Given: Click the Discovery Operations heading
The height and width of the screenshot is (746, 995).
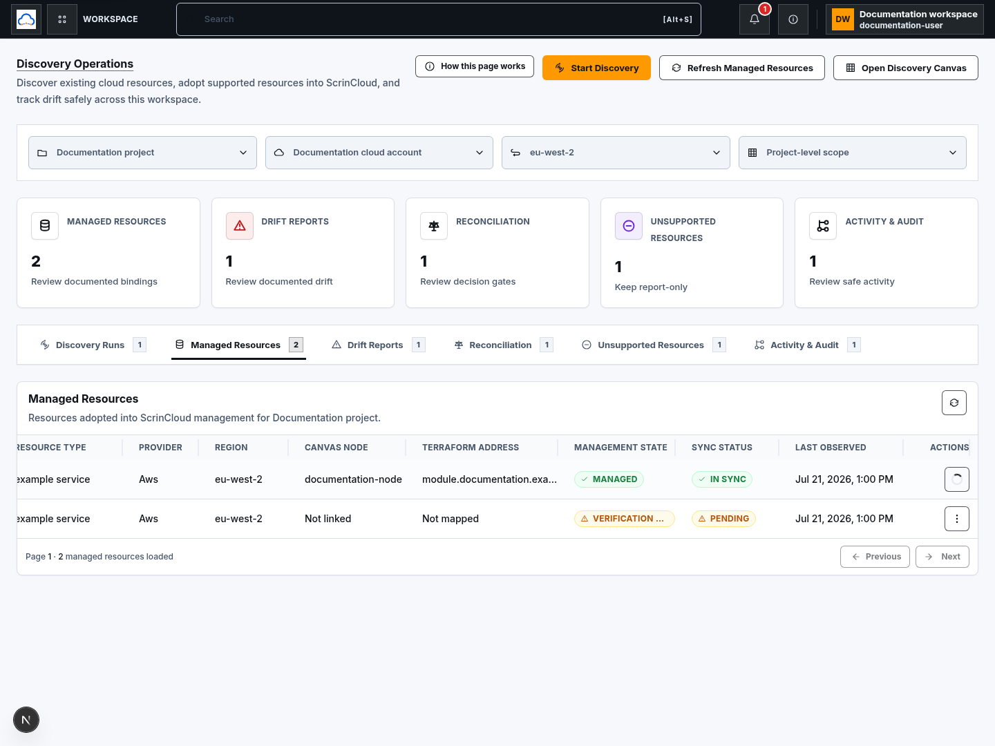Looking at the screenshot, I should [x=75, y=64].
